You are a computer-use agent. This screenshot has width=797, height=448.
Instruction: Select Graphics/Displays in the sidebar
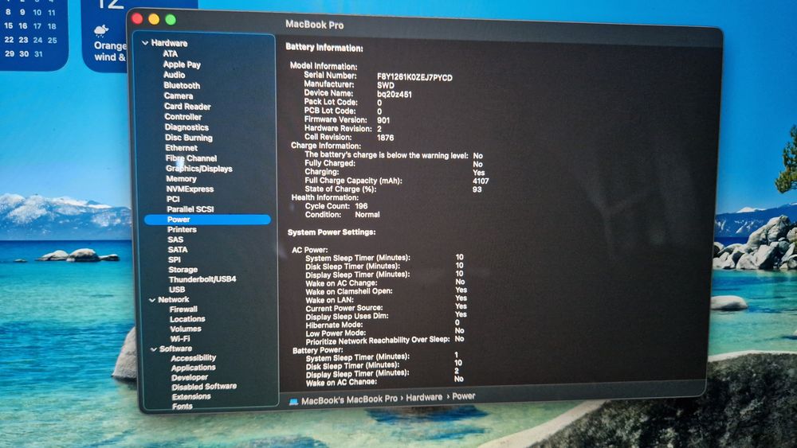click(198, 169)
